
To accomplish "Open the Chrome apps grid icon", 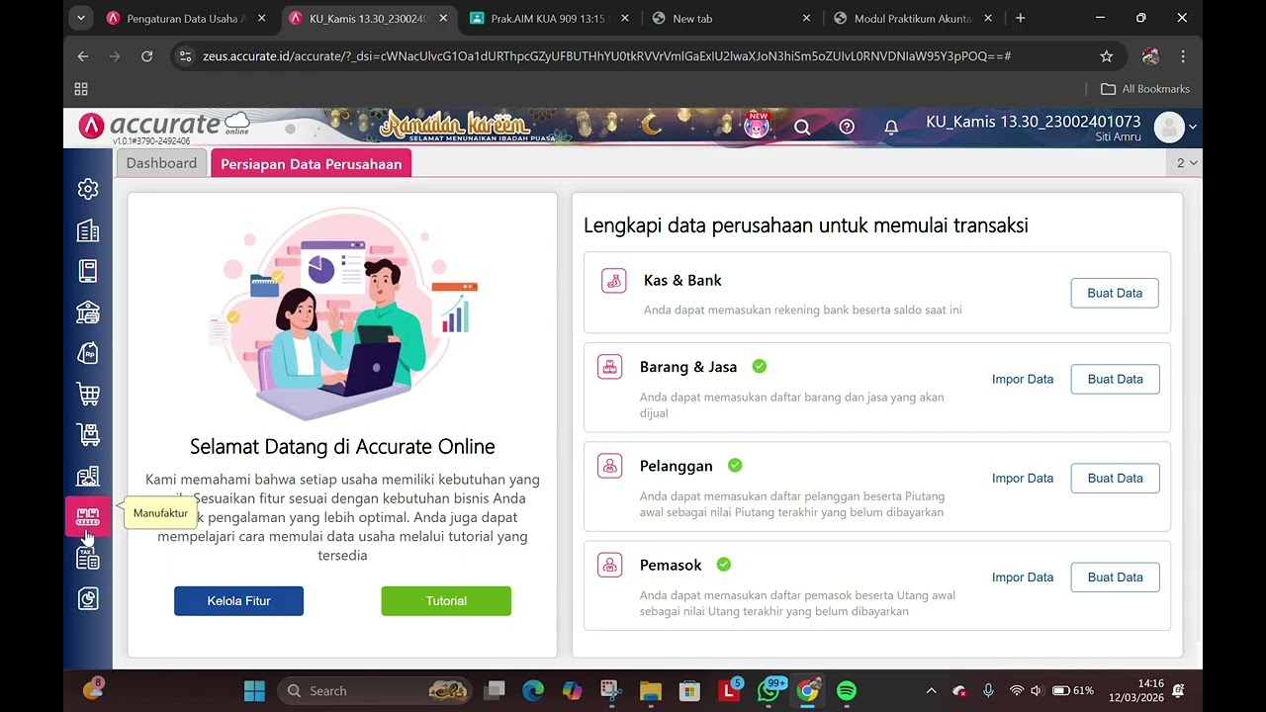I will [x=81, y=89].
